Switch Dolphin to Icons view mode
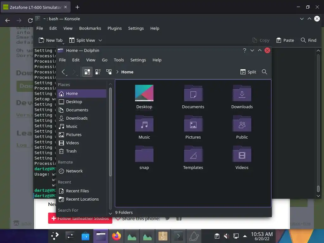This screenshot has height=243, width=324. (x=87, y=72)
